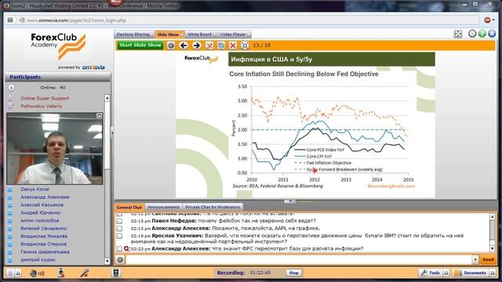Screen dimensions: 502x282
Task: Switch to Desktop Sharing tab
Action: 134,34
